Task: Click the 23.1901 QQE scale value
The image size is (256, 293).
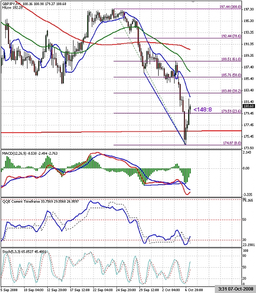Action: (249, 245)
